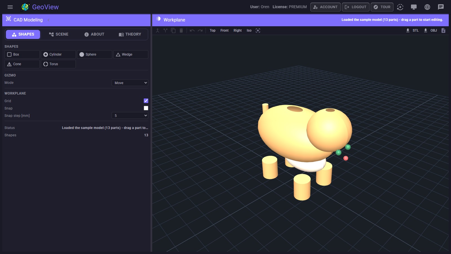The width and height of the screenshot is (451, 254).
Task: Open the chat feedback icon
Action: click(x=441, y=7)
